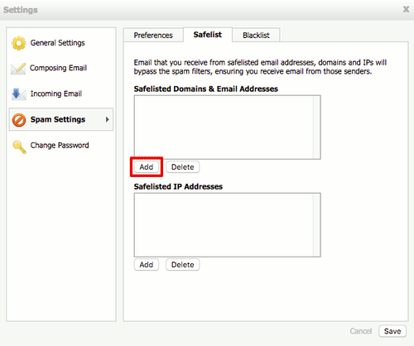This screenshot has height=346, width=414.
Task: Open Incoming Email section
Action: coord(56,94)
